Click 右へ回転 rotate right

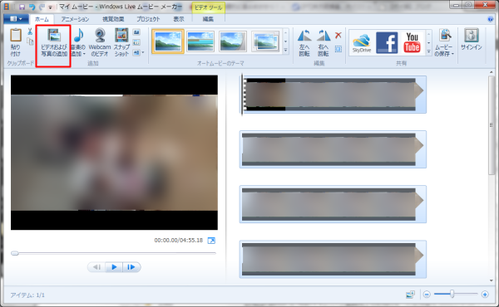pos(324,42)
